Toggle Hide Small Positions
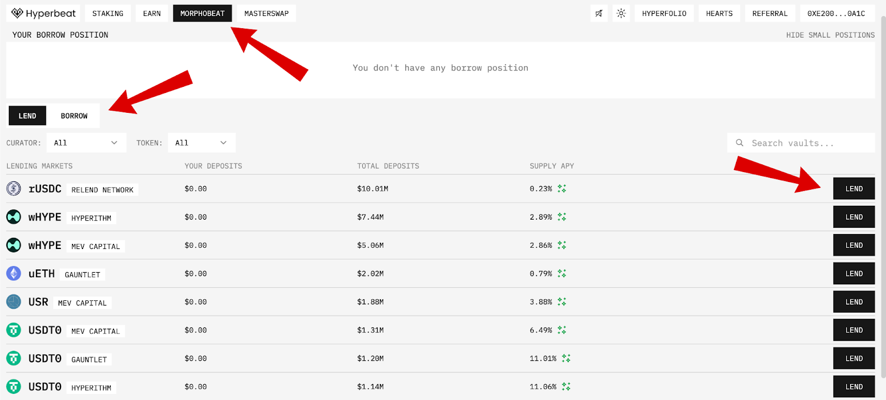This screenshot has height=400, width=886. pyautogui.click(x=830, y=35)
